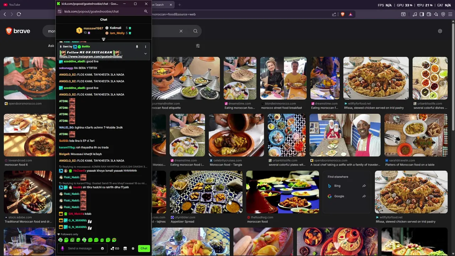Screen dimensions: 455x256
Task: Toggle the Brave sidebar panel icon
Action: point(422,14)
